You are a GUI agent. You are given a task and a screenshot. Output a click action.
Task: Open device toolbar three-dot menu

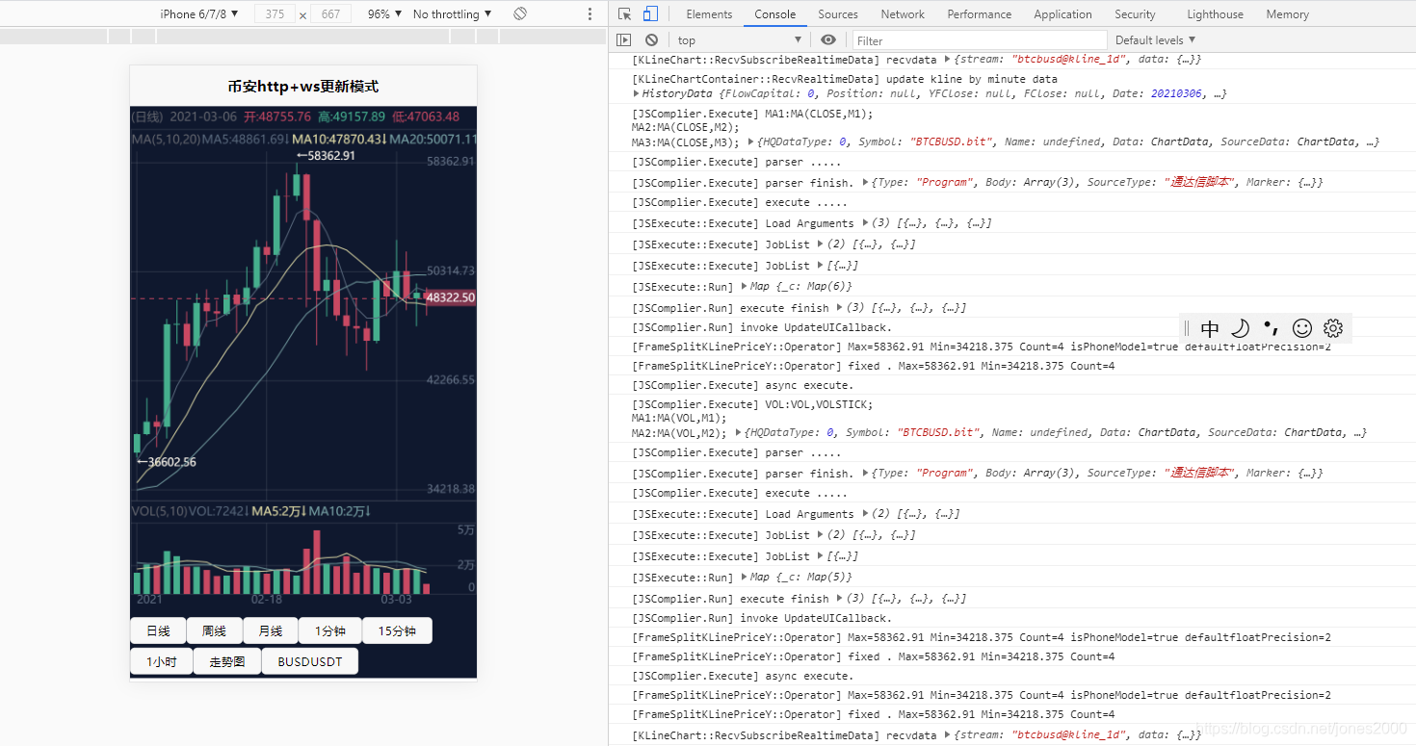(x=590, y=13)
